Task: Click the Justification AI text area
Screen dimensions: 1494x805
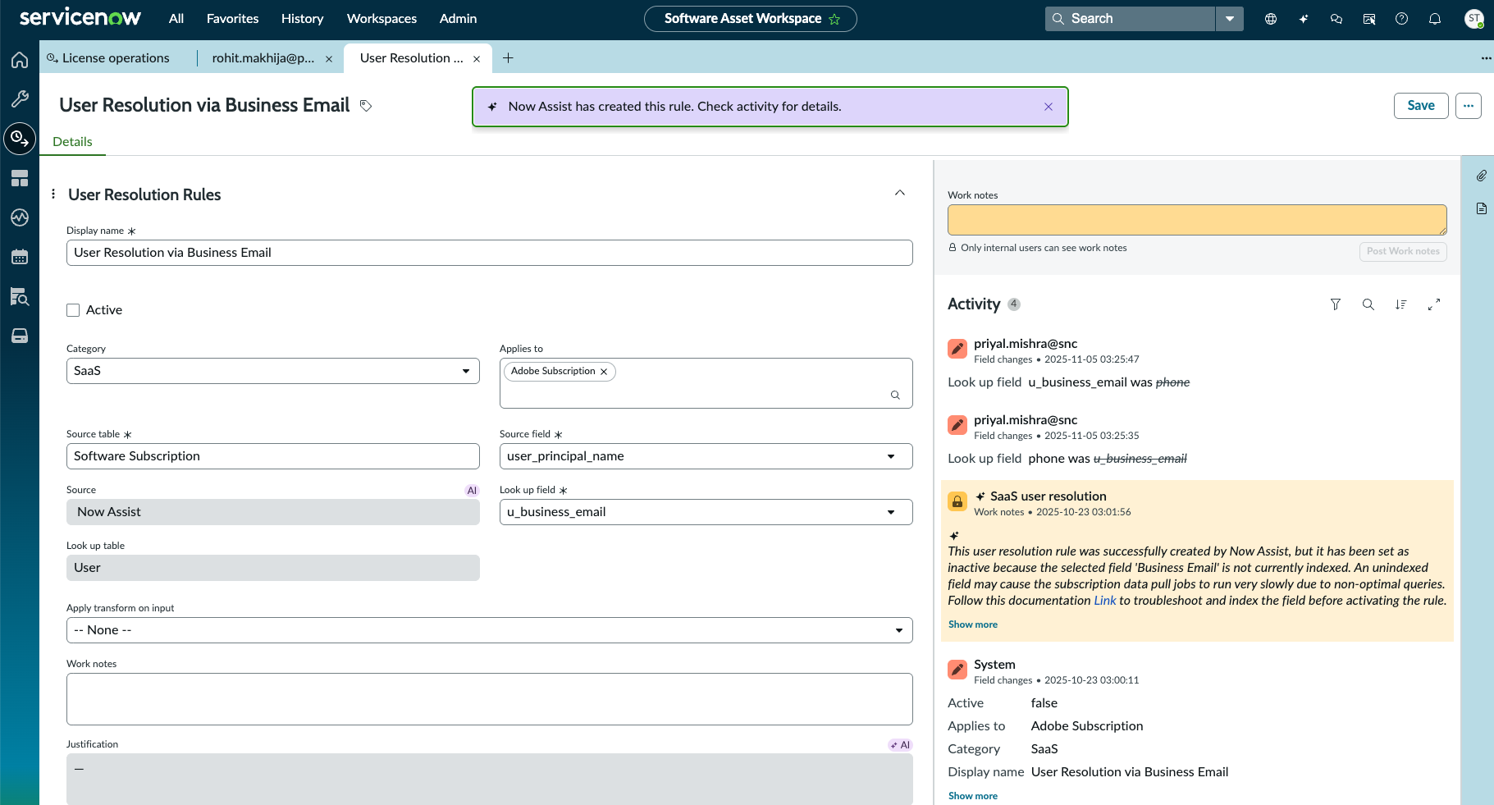Action: [x=490, y=779]
